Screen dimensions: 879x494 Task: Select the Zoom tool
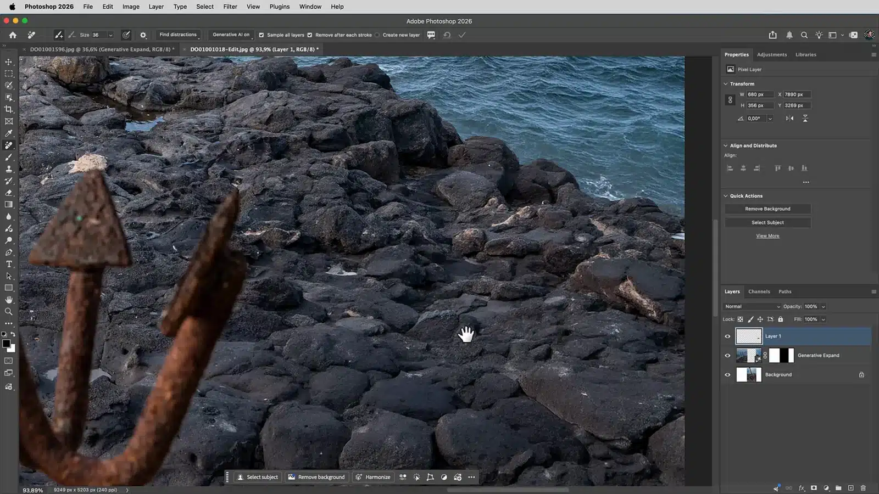click(x=9, y=312)
